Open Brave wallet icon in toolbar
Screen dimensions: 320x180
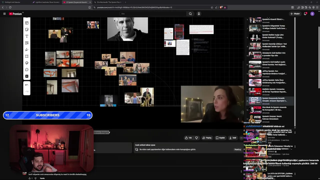(x=306, y=7)
